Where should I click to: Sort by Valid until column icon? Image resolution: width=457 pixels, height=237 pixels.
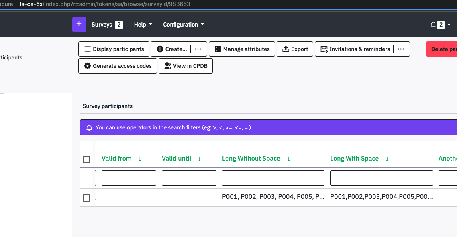click(x=198, y=159)
